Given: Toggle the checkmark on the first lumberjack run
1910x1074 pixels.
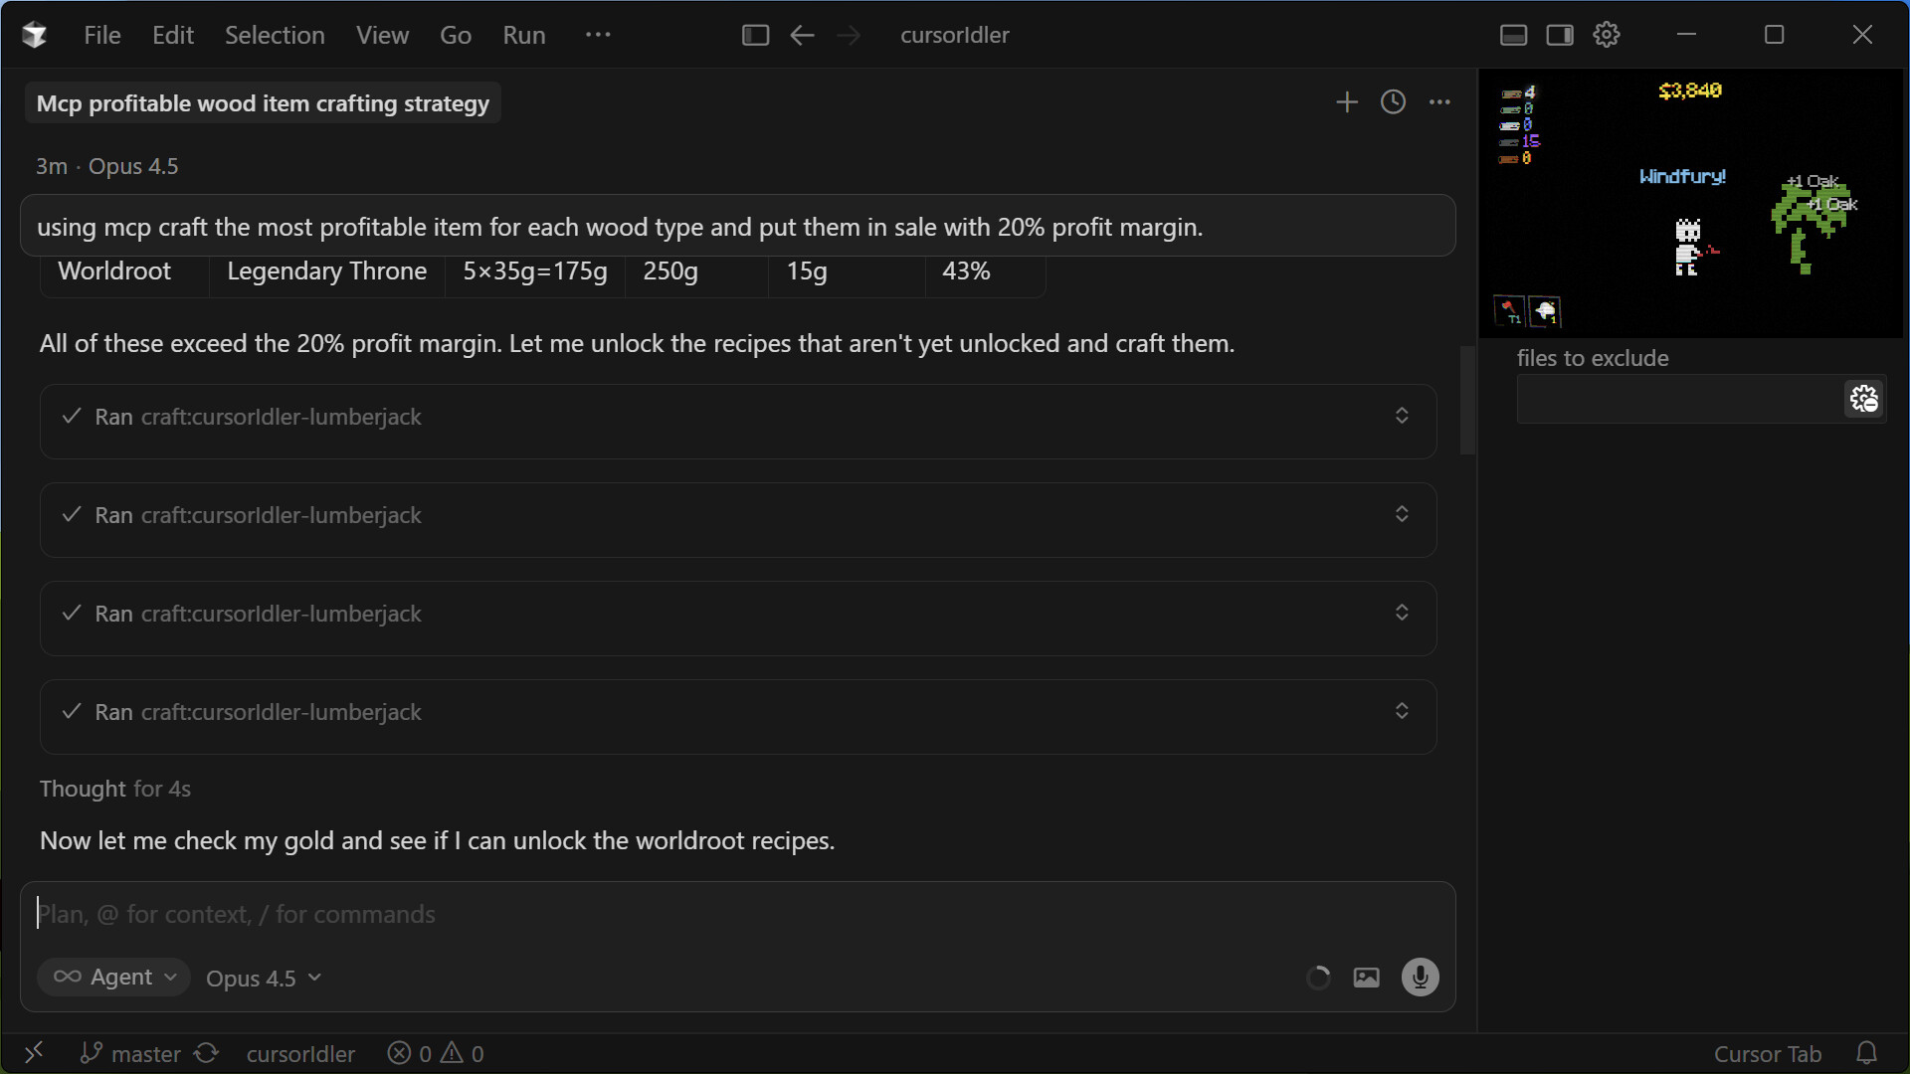Looking at the screenshot, I should point(71,417).
